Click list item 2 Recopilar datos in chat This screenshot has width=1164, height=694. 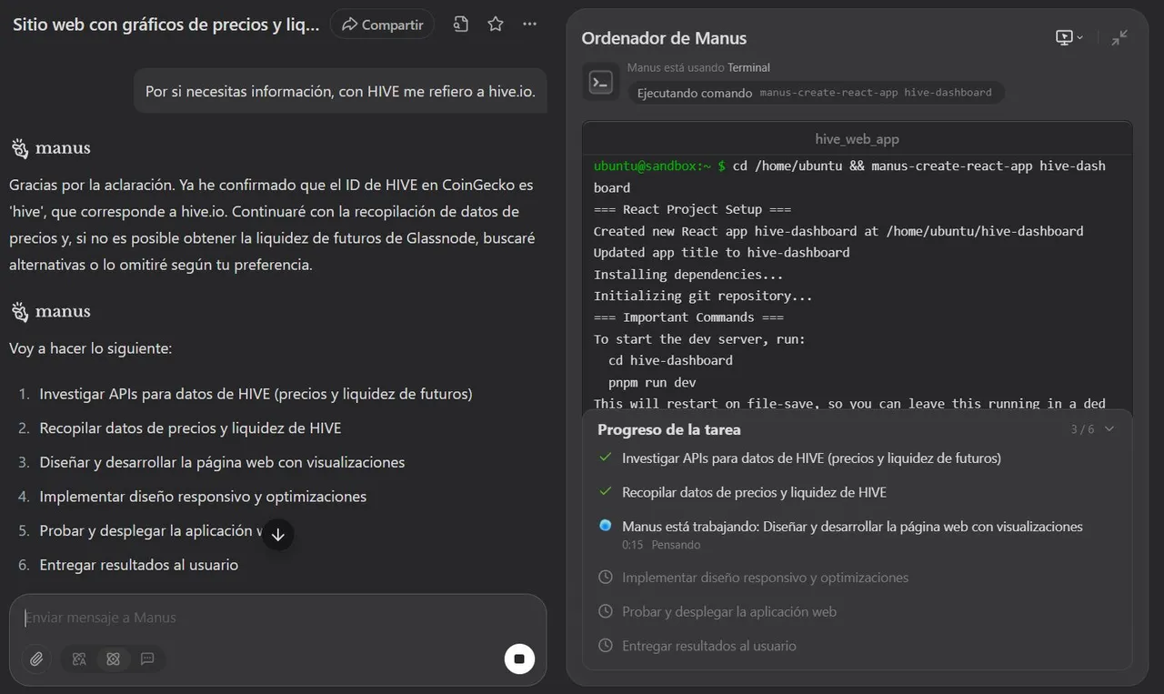190,428
